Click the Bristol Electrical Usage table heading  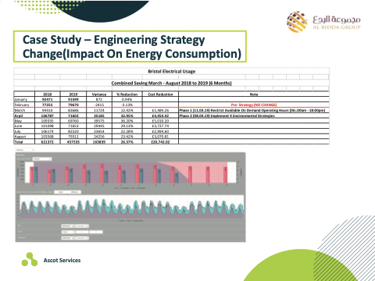tap(172, 71)
